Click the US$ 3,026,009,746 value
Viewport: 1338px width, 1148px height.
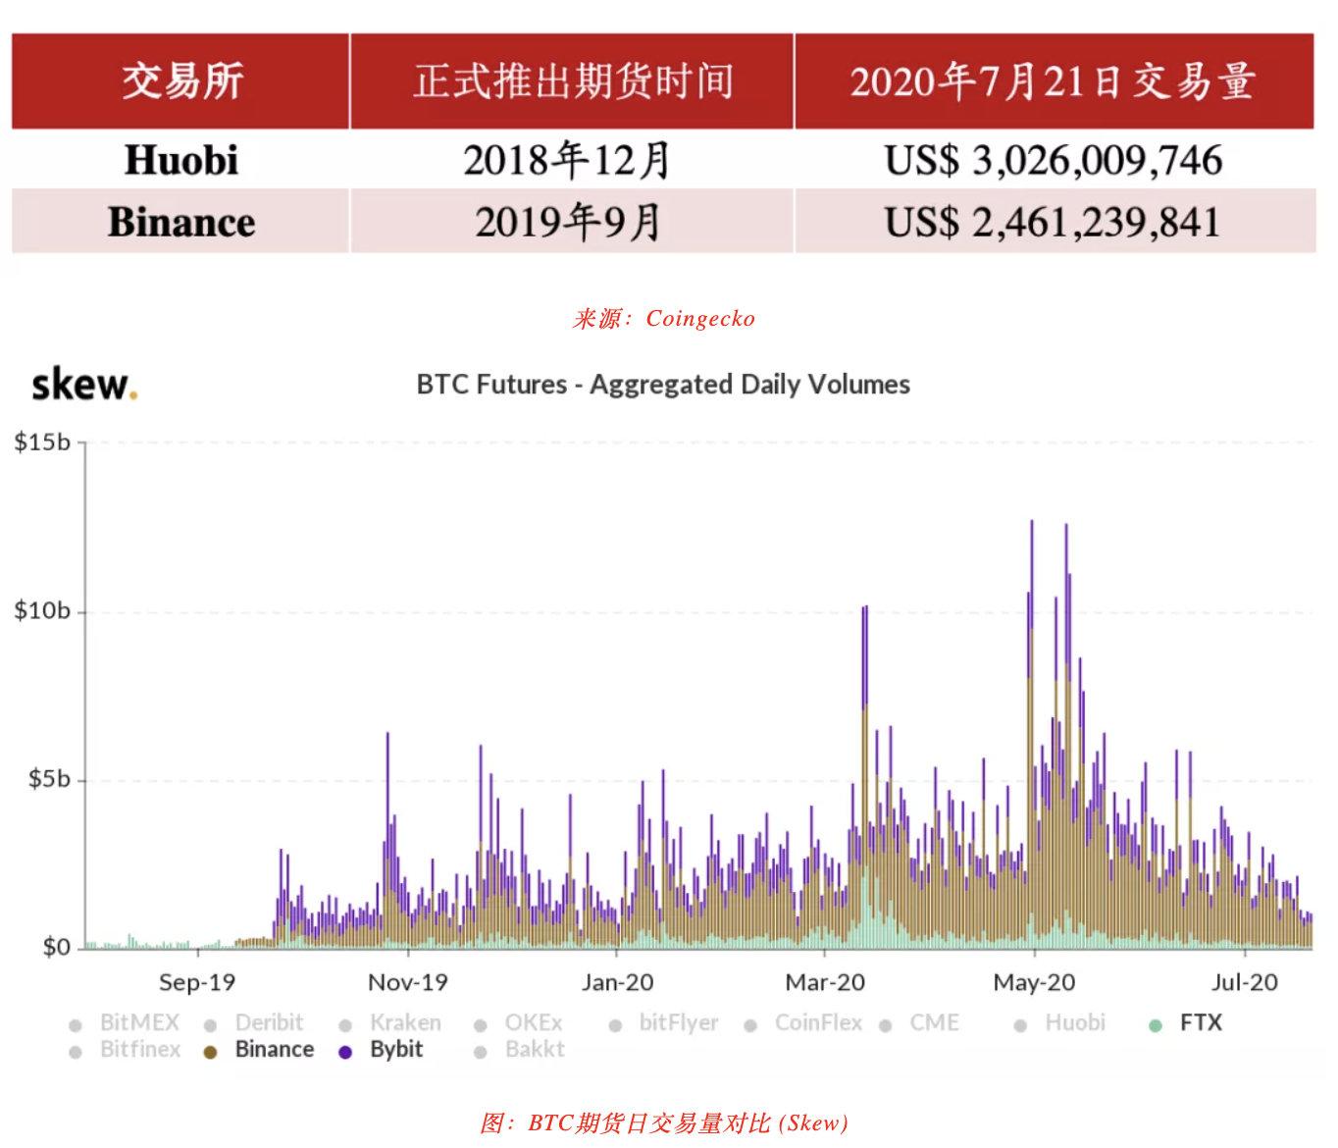point(1054,161)
